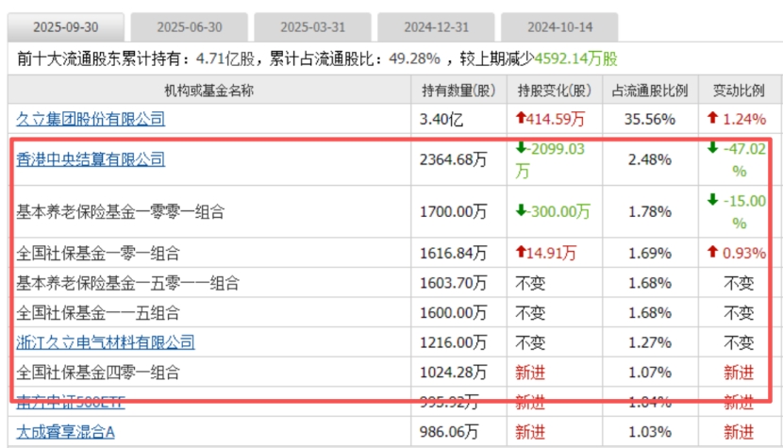Open the 香港中央结算有限公司 link

[x=91, y=159]
